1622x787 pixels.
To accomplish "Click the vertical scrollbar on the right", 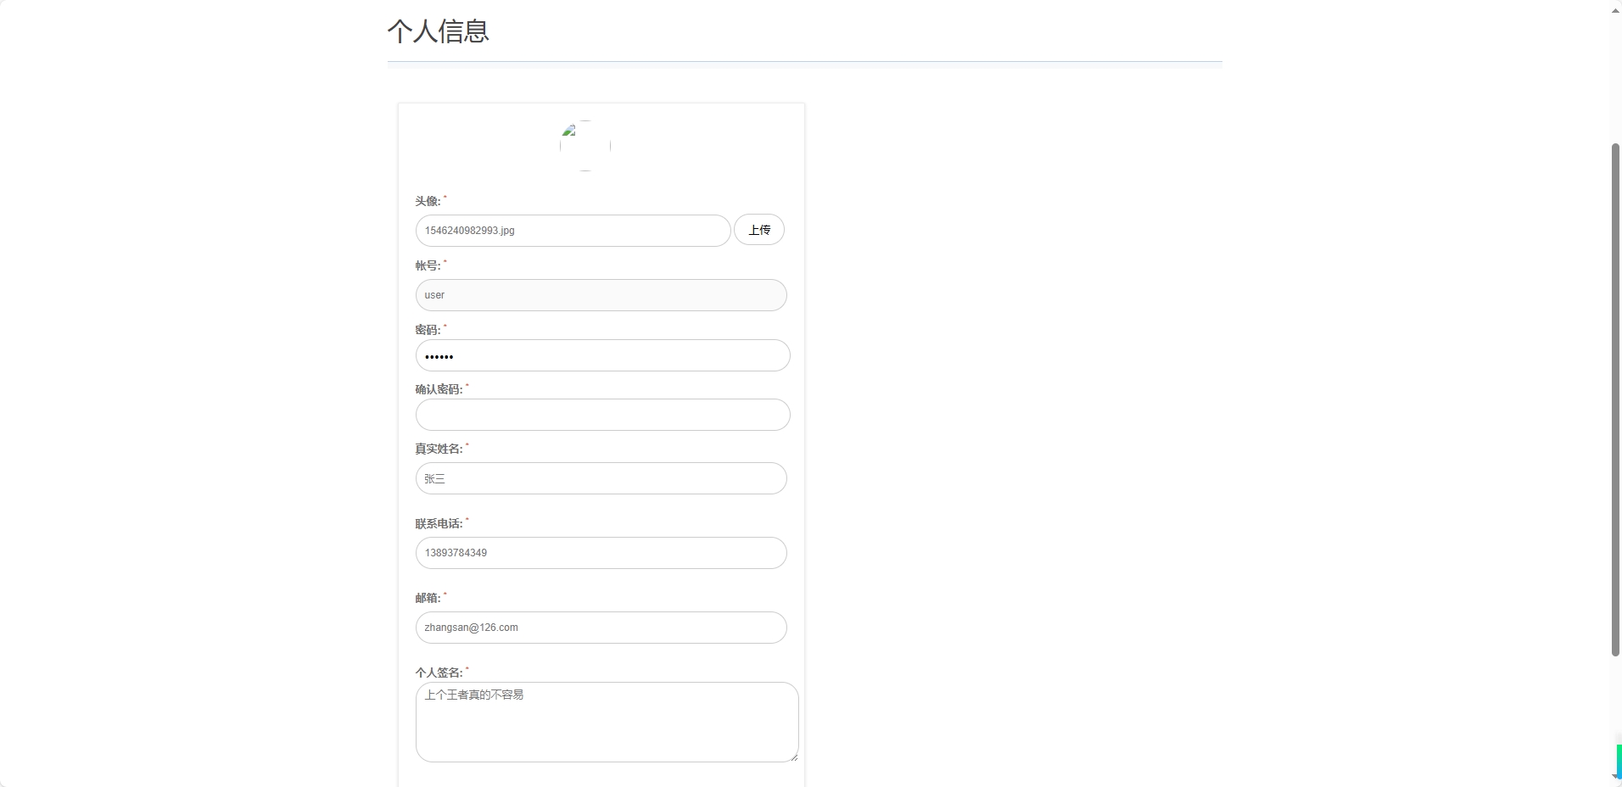I will [x=1615, y=399].
